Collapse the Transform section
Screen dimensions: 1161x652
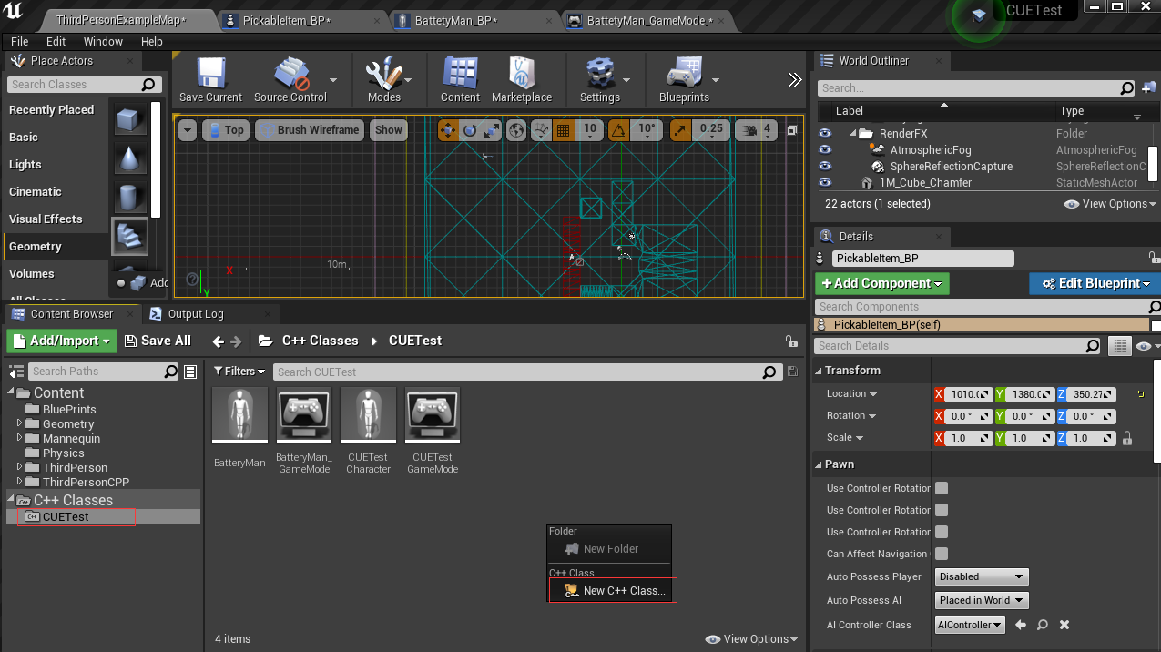819,371
